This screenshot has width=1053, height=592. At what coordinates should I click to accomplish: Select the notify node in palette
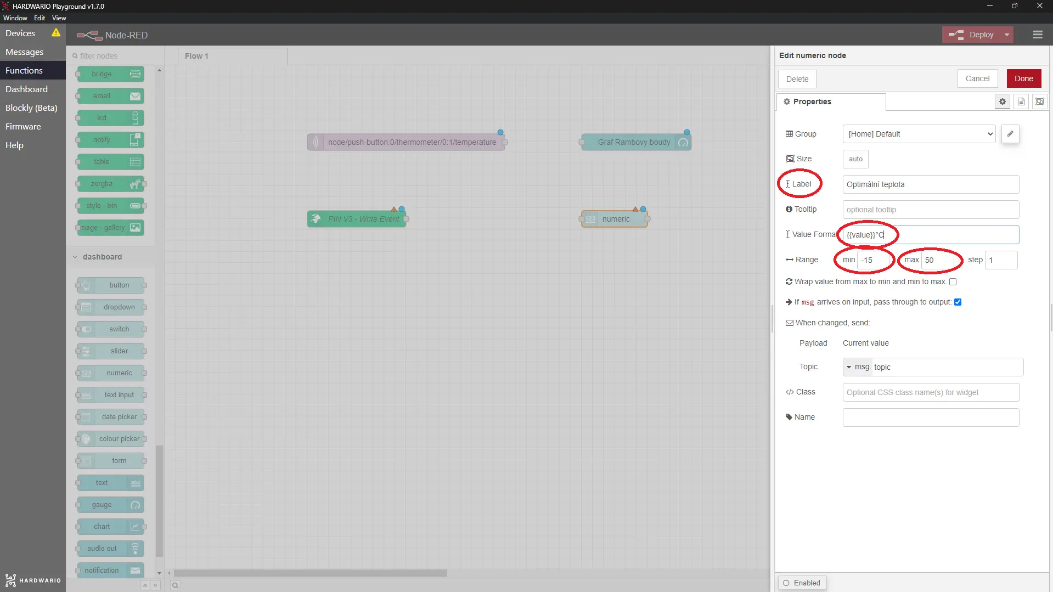tap(111, 140)
